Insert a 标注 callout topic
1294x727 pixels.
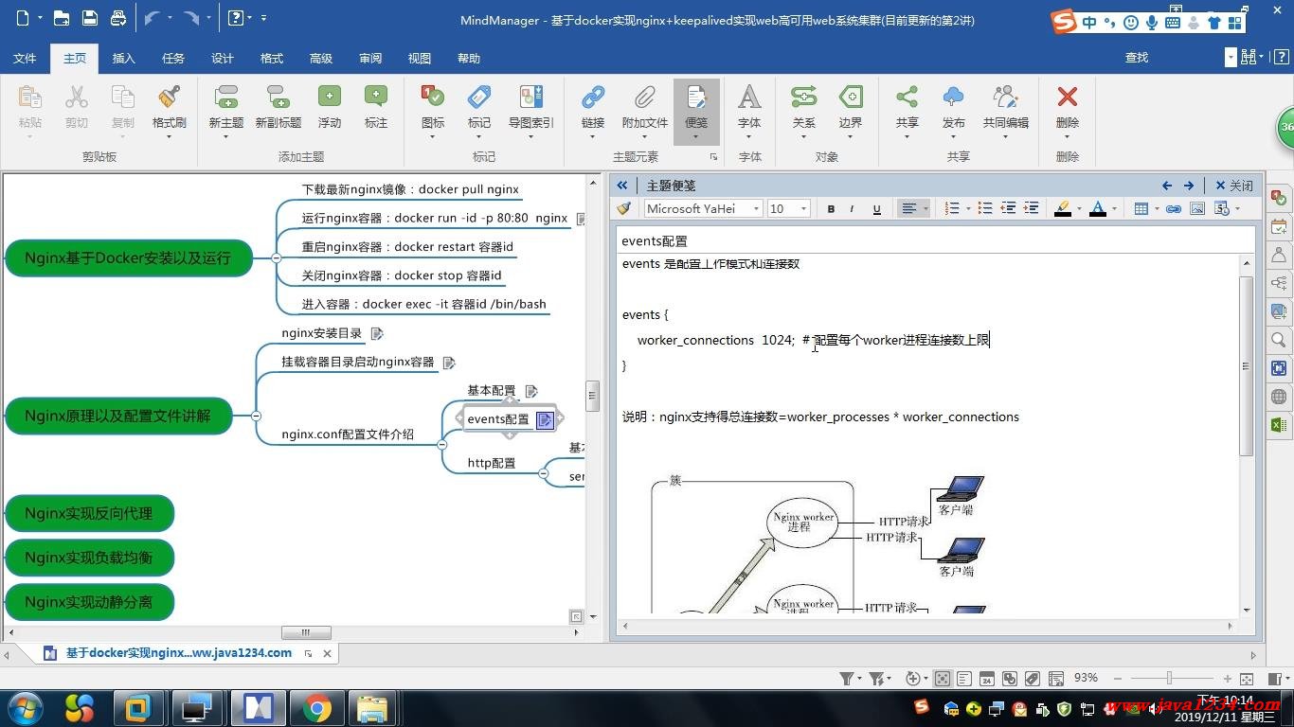[x=376, y=98]
